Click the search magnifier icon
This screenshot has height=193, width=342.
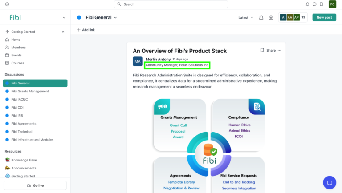point(119,4)
